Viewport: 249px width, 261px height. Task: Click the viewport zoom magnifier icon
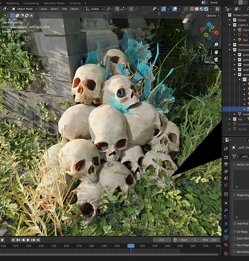point(216,44)
